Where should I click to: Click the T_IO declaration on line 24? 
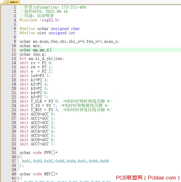pyautogui.click(x=38, y=106)
